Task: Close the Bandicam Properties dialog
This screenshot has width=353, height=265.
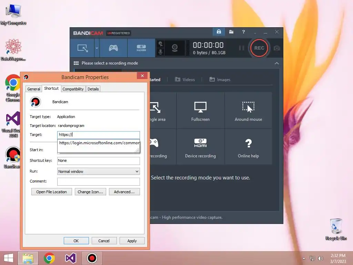Action: [142, 76]
